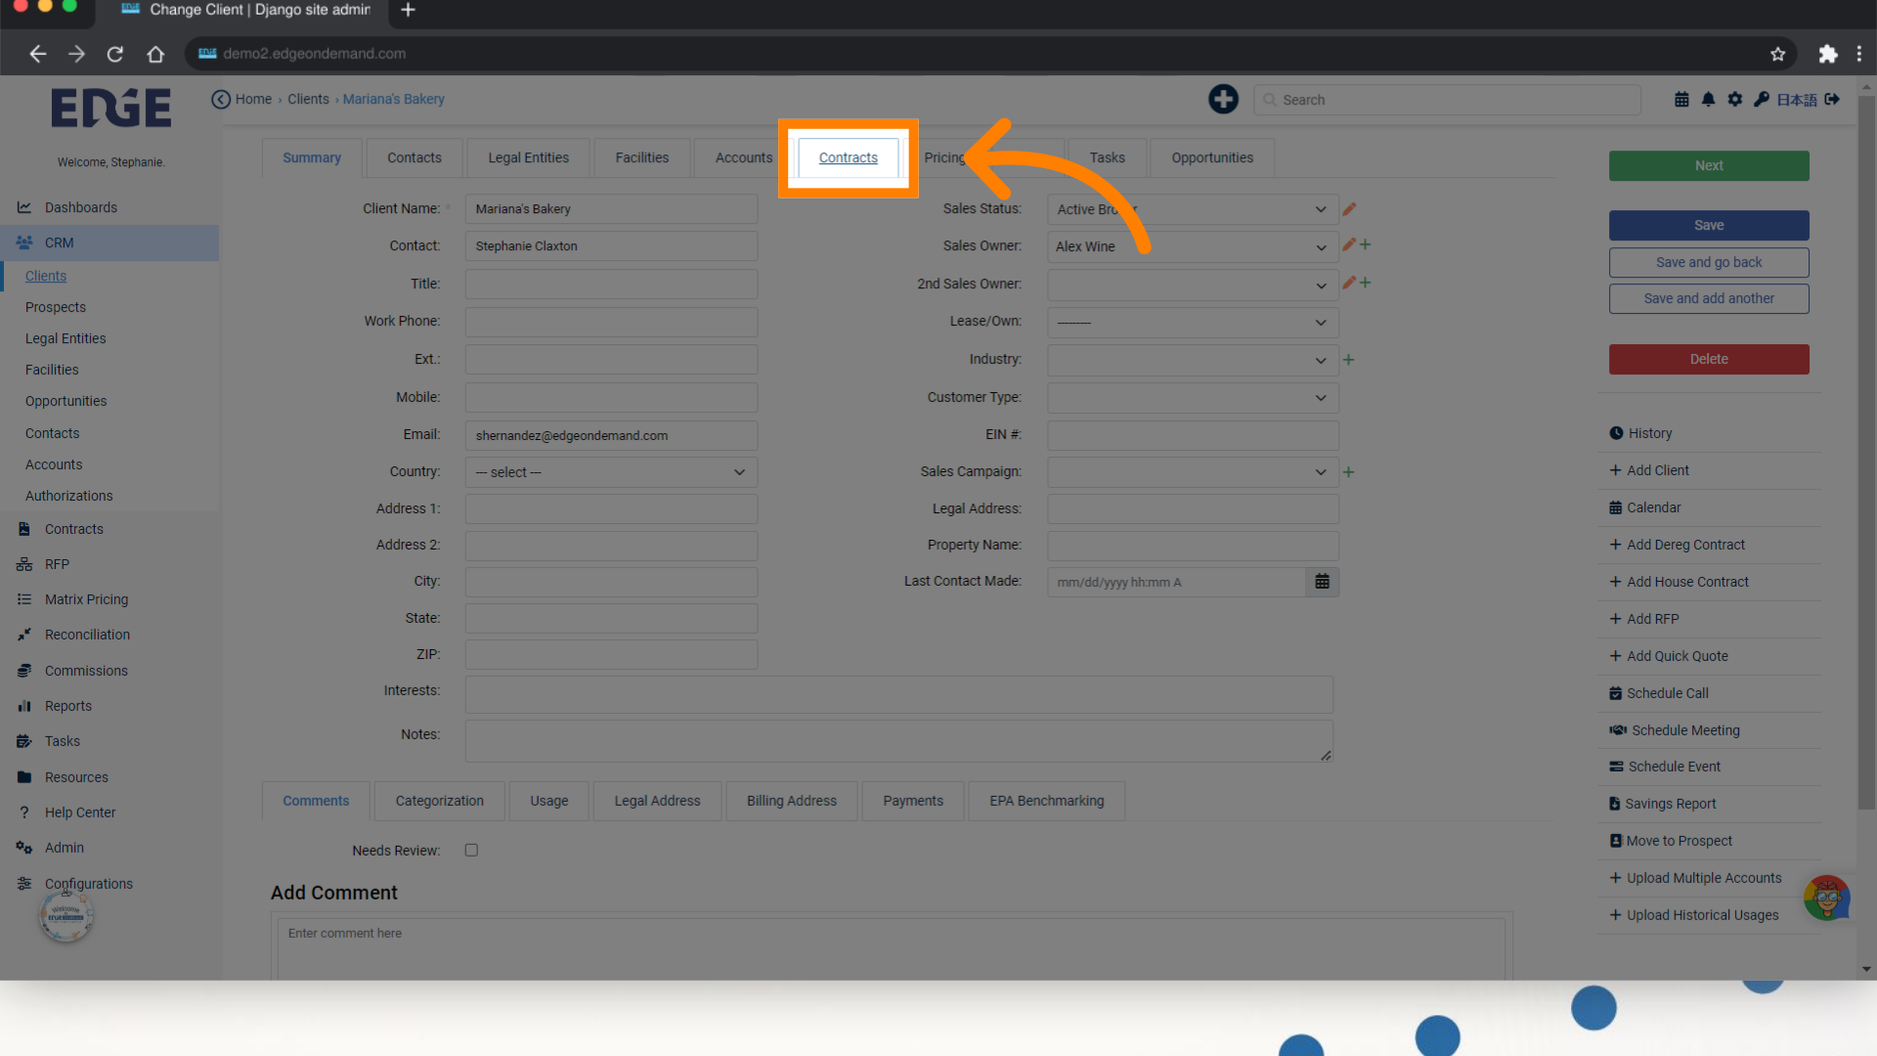Edit 2nd Sales Owner with pencil icon
This screenshot has width=1877, height=1056.
pos(1349,283)
